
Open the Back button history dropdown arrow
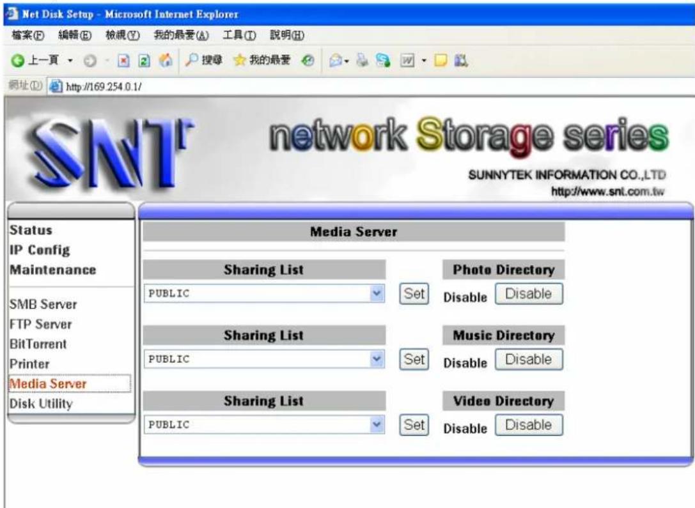pyautogui.click(x=70, y=60)
